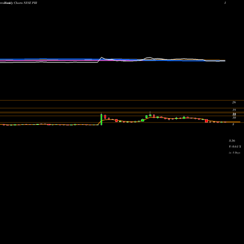The height and width of the screenshot is (244, 244).
Task: Click the price axis label 18
Action: (x=234, y=110)
